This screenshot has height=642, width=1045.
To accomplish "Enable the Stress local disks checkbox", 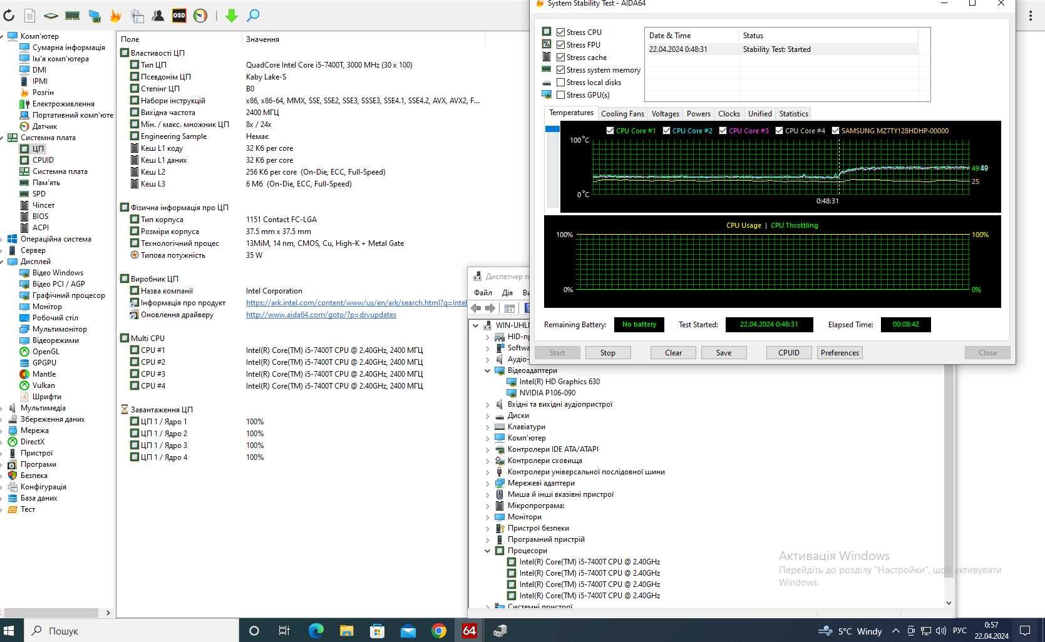I will (560, 83).
